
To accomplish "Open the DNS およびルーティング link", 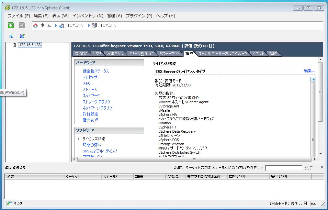I will click(100, 151).
